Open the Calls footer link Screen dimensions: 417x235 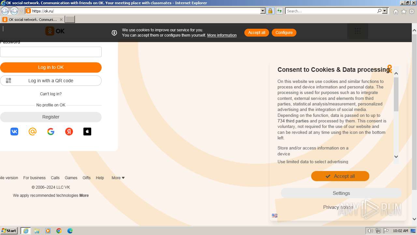click(x=55, y=178)
